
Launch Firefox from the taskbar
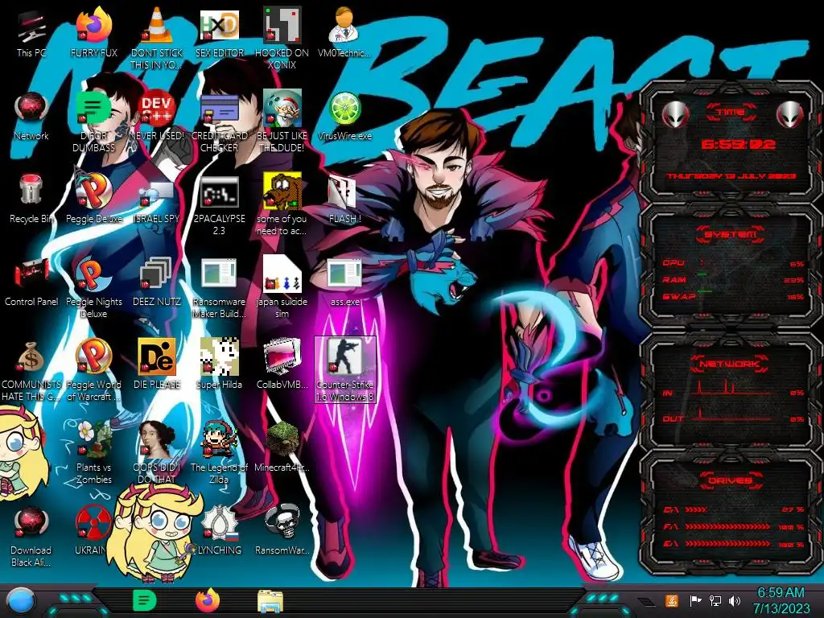pyautogui.click(x=208, y=601)
